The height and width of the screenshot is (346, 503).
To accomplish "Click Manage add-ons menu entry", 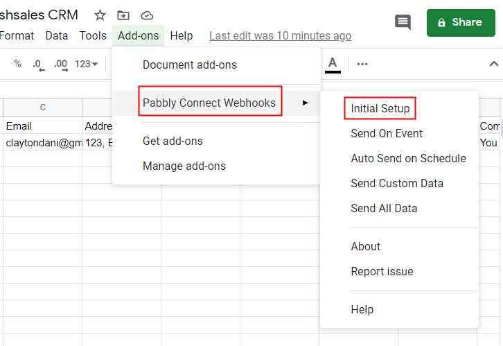I will tap(184, 166).
